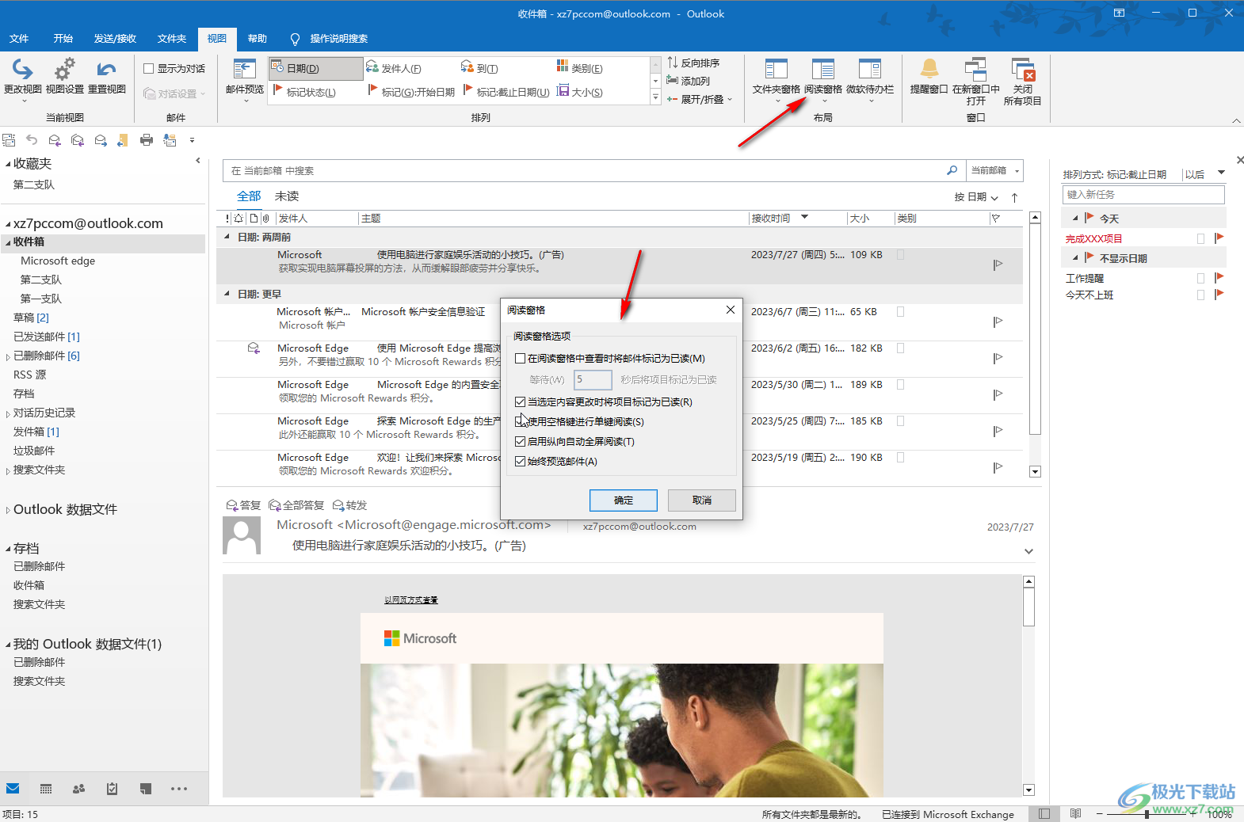Toggle single key reading using space bar

(x=520, y=422)
